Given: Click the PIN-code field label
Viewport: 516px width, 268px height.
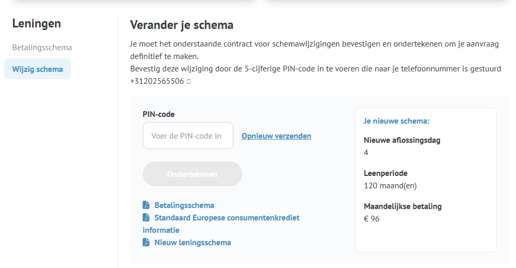Looking at the screenshot, I should click(159, 114).
